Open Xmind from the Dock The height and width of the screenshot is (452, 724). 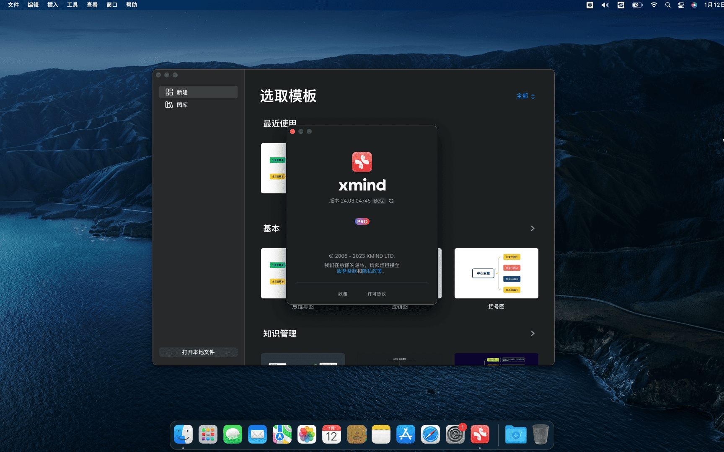click(480, 434)
